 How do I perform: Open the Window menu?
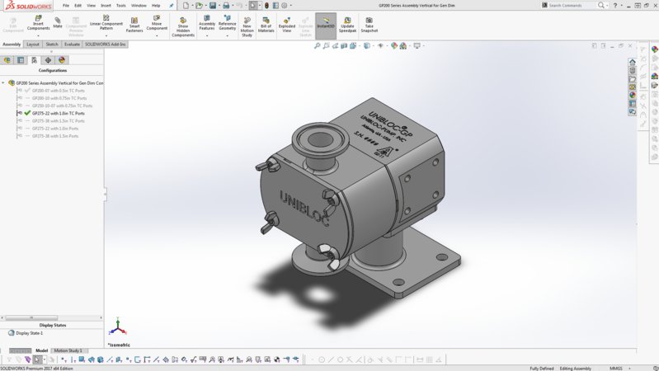[x=139, y=6]
